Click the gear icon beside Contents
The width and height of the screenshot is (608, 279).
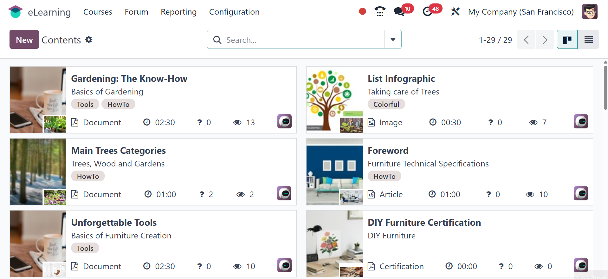89,40
